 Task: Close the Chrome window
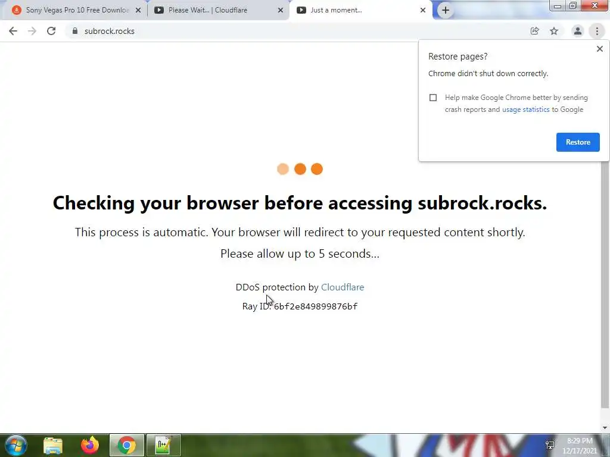coord(595,5)
